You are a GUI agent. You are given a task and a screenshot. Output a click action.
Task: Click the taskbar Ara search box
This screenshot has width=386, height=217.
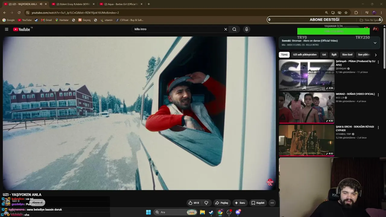(176, 212)
